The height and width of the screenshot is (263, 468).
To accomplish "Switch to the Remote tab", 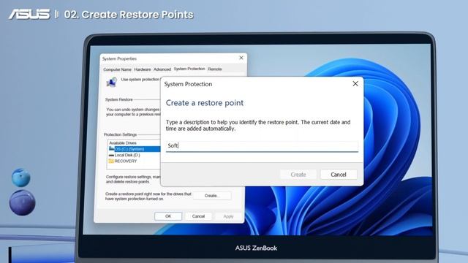I will pos(214,69).
